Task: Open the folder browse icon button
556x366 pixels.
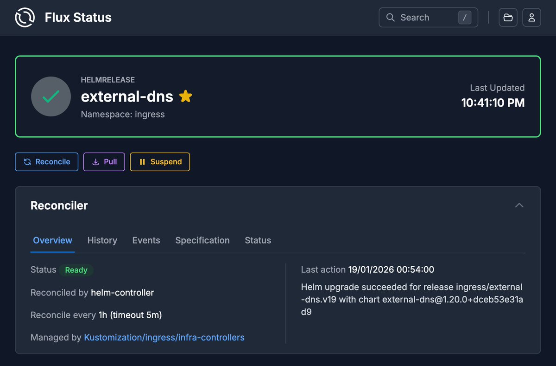Action: 508,18
